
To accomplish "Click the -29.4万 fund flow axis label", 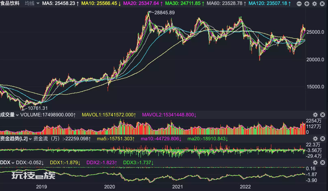I will tap(314, 156).
